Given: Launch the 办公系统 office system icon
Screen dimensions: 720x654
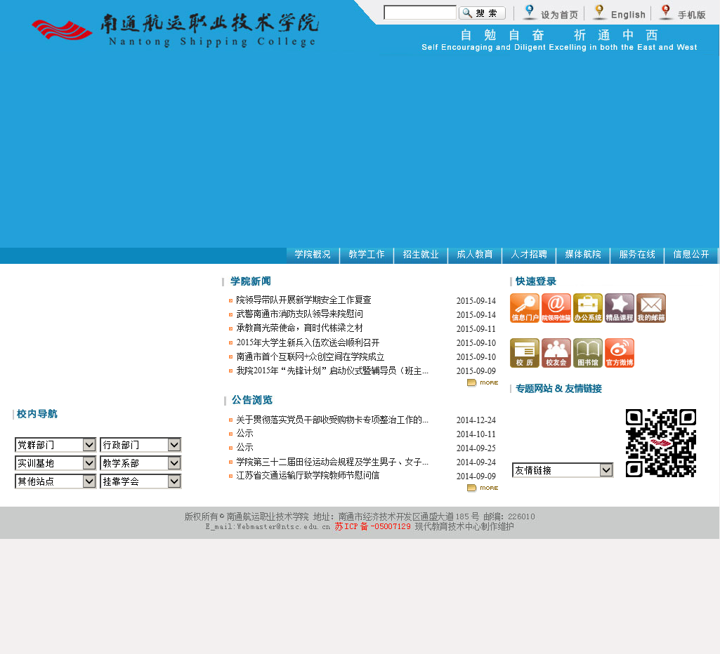Looking at the screenshot, I should point(588,308).
